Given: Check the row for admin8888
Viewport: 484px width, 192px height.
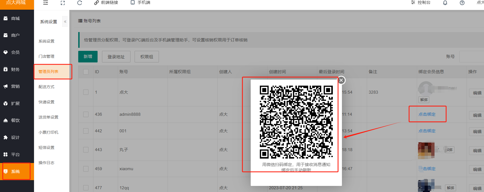Looking at the screenshot, I should (x=86, y=114).
